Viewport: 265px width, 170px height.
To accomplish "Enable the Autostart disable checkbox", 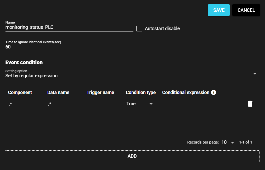I will [139, 29].
